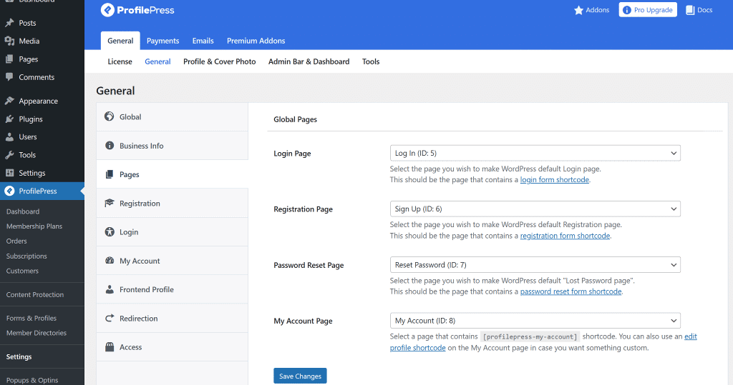This screenshot has width=733, height=385.
Task: Click the Users person icon
Action: click(x=9, y=137)
